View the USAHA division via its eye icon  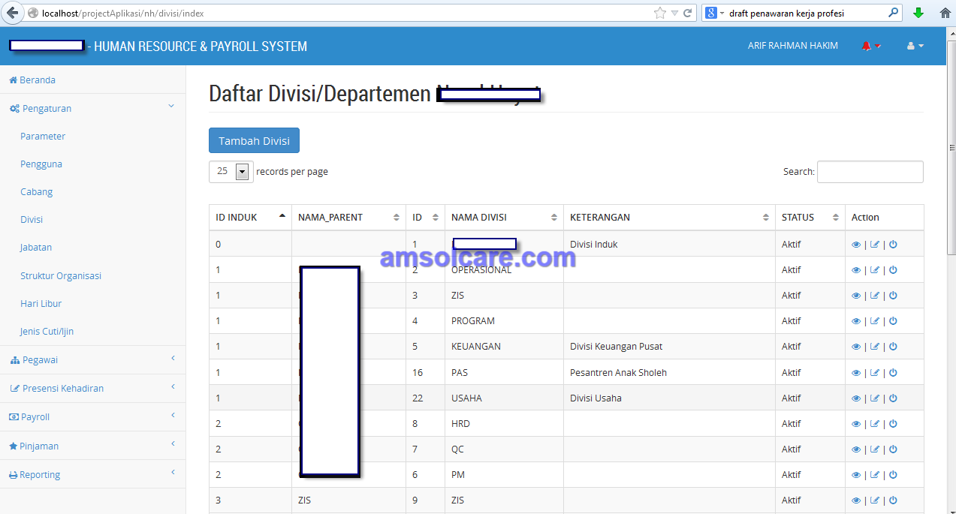pos(856,398)
